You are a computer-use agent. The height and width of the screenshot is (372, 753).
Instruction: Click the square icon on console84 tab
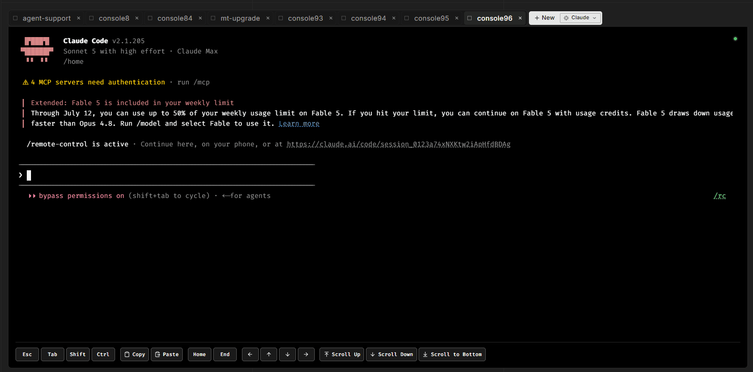[150, 18]
